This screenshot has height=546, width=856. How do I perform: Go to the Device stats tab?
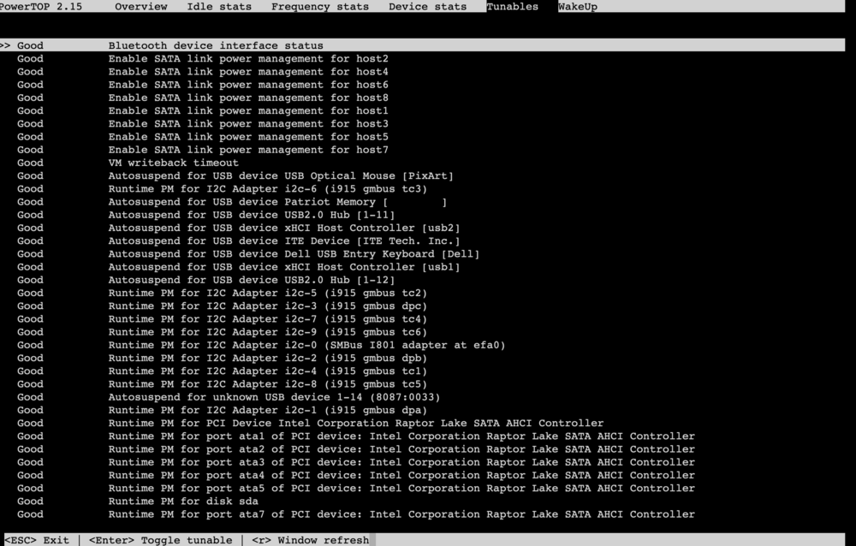click(x=427, y=7)
